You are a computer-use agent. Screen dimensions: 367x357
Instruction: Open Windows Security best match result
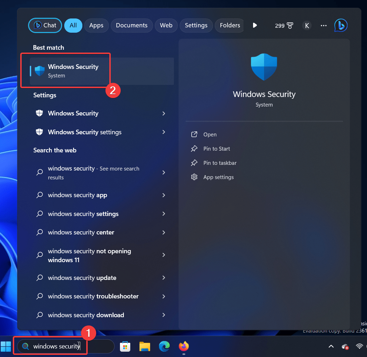click(x=73, y=71)
